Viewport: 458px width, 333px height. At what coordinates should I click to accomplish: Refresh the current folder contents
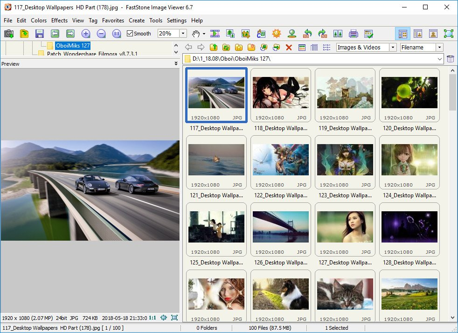click(226, 47)
